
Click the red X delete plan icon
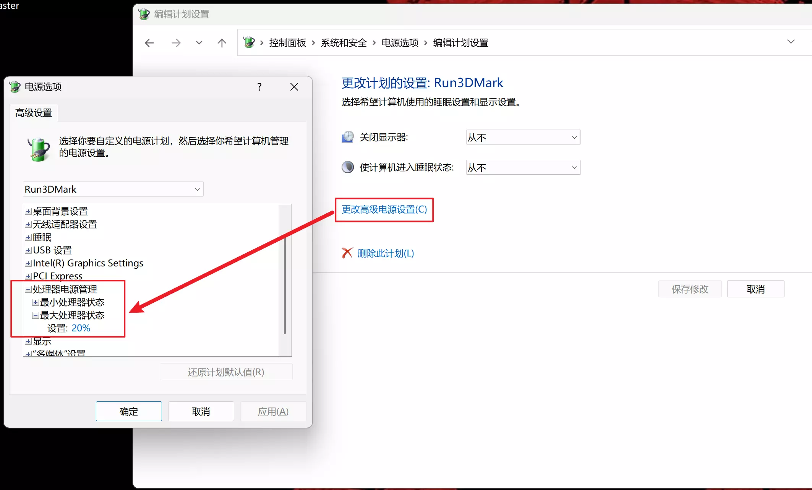tap(347, 253)
